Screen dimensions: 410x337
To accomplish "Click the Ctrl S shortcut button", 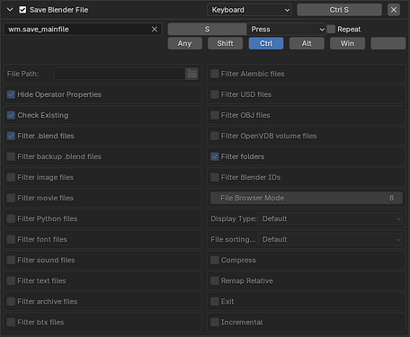I will pyautogui.click(x=339, y=10).
